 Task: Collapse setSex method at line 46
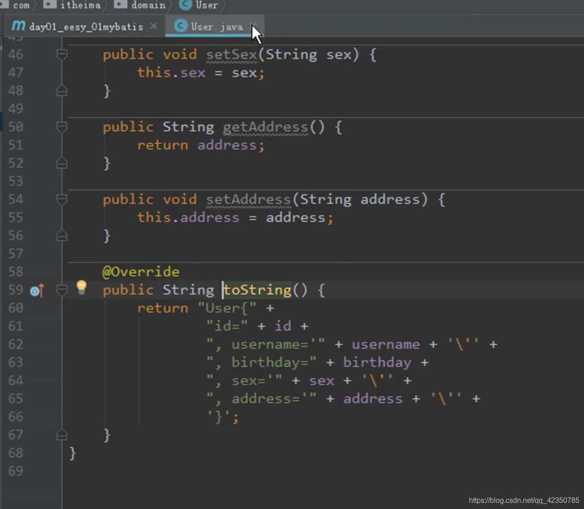pyautogui.click(x=62, y=55)
